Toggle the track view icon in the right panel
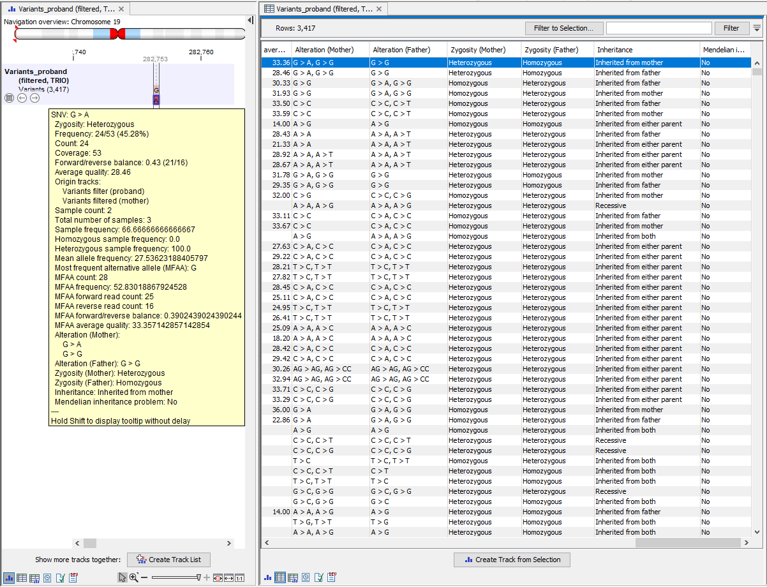The width and height of the screenshot is (767, 587). 267,577
